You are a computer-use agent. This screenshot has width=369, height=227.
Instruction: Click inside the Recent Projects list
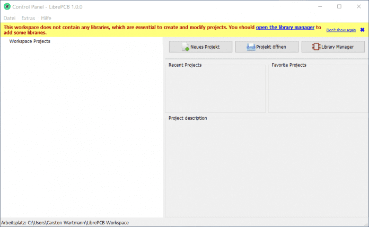click(x=215, y=90)
